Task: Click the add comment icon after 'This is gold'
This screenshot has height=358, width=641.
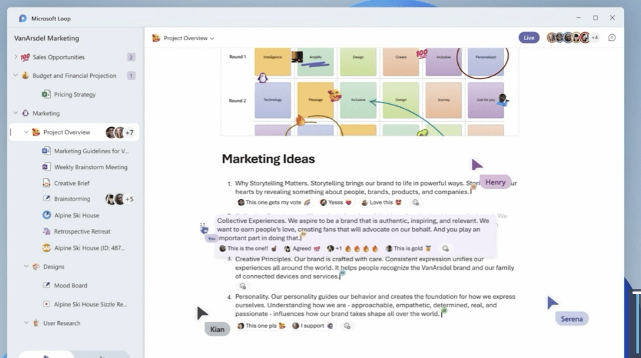Action: (x=446, y=249)
